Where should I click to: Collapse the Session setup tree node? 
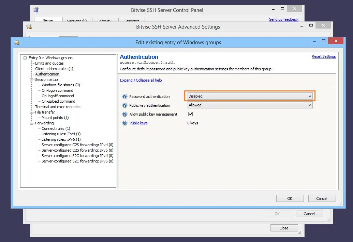point(31,80)
